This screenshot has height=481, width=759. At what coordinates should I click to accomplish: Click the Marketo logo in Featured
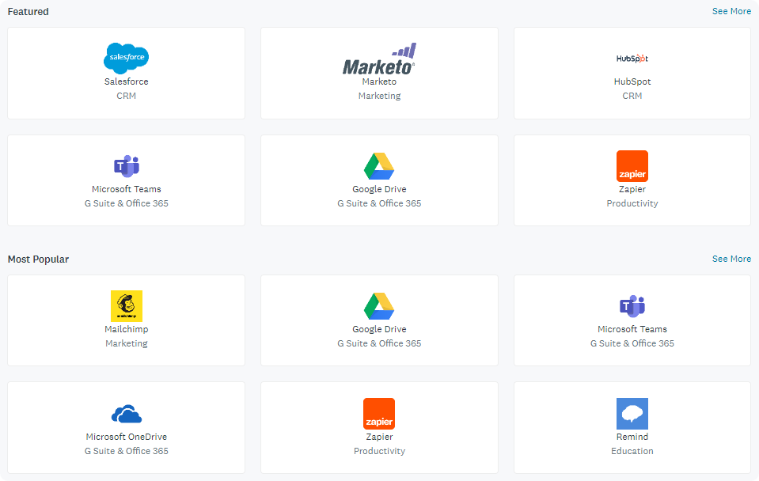coord(379,59)
